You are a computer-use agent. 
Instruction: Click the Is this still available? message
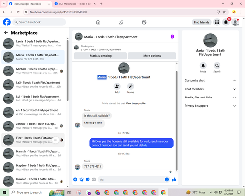point(97,116)
